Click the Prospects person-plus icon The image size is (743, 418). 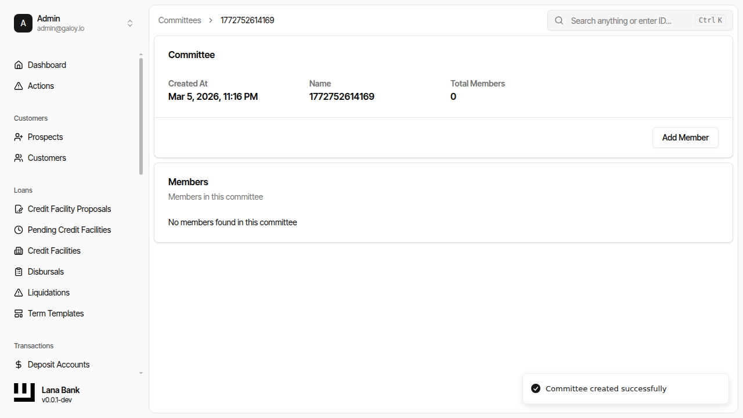click(19, 137)
